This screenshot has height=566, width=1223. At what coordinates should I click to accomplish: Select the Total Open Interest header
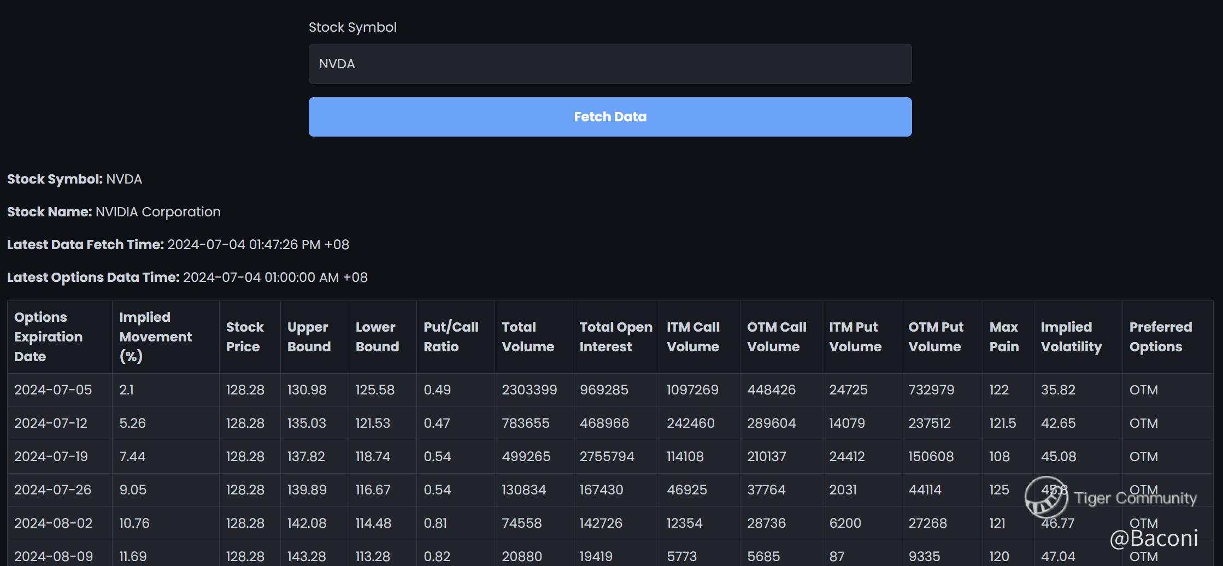(x=615, y=337)
